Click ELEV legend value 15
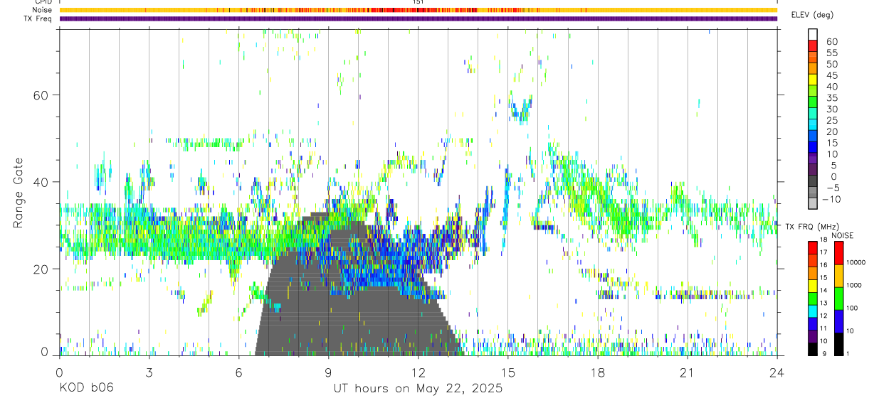The width and height of the screenshot is (874, 403). [x=832, y=143]
